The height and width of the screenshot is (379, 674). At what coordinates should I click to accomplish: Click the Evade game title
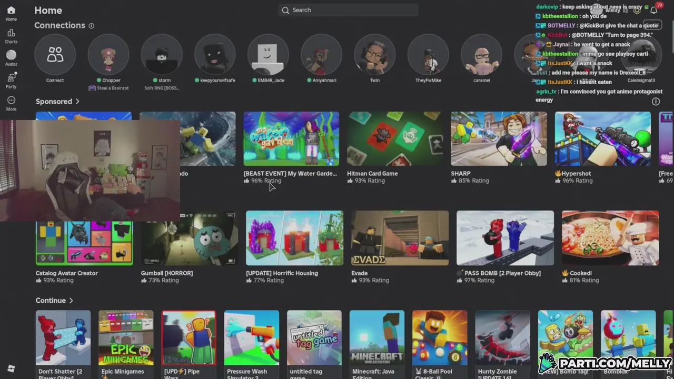pyautogui.click(x=360, y=273)
